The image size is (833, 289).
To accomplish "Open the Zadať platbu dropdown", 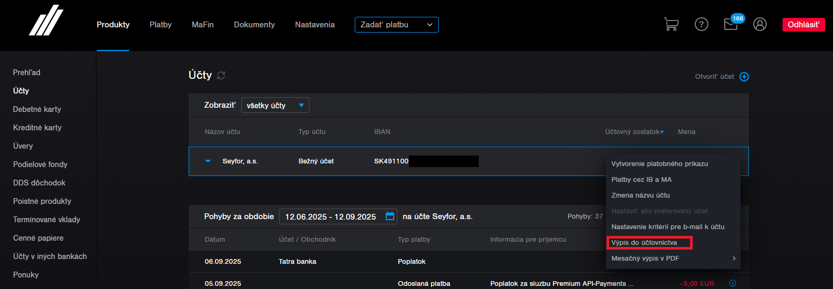I will tap(397, 25).
